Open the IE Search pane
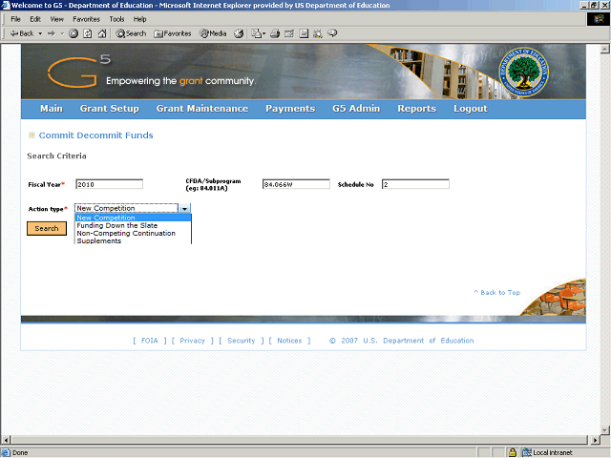The image size is (611, 458). [x=131, y=34]
